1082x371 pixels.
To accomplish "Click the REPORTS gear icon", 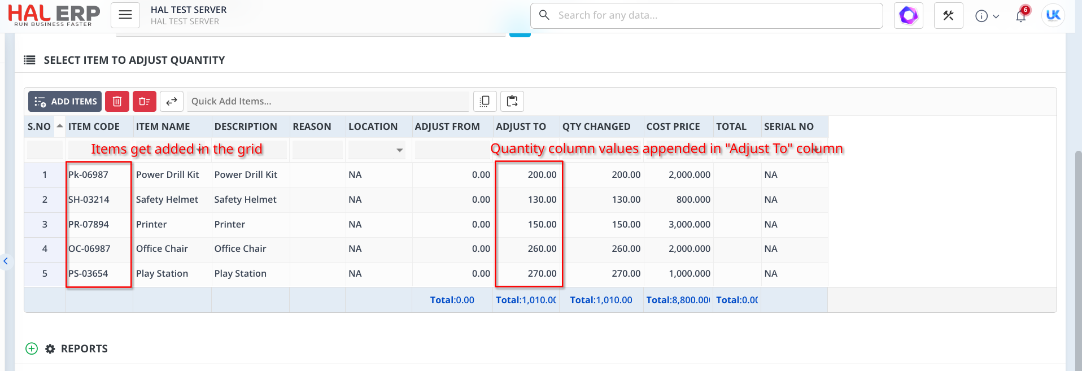I will tap(50, 349).
